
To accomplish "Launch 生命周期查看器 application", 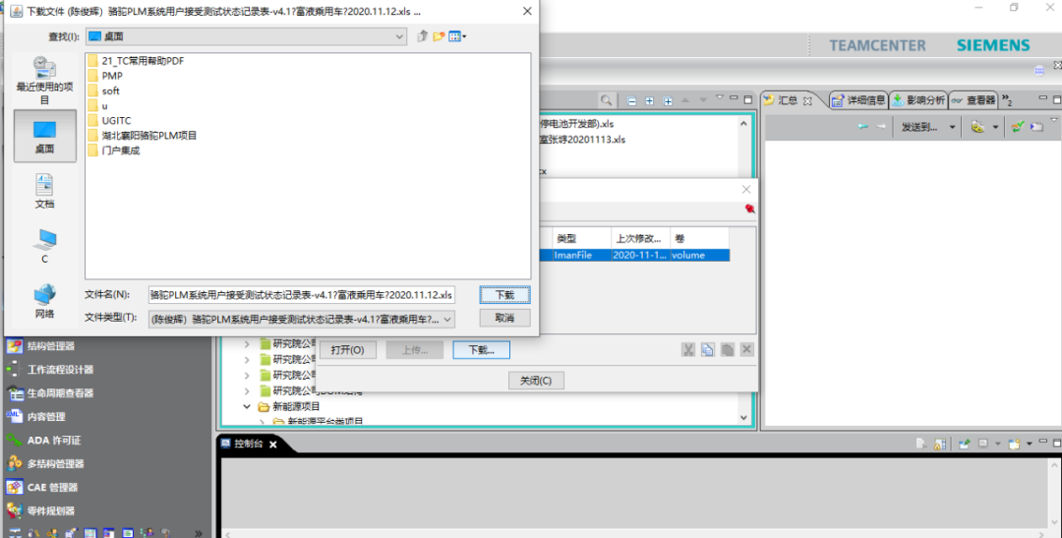I will 50,393.
